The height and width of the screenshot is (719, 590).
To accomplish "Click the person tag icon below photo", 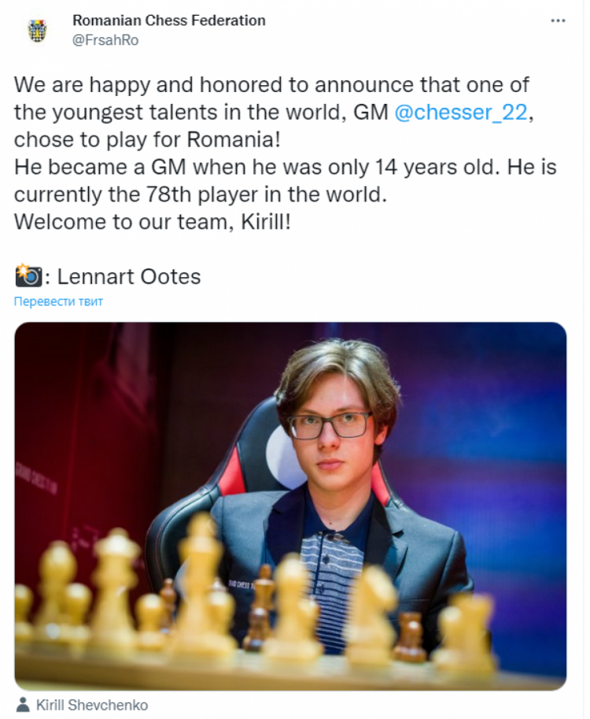I will coord(23,705).
